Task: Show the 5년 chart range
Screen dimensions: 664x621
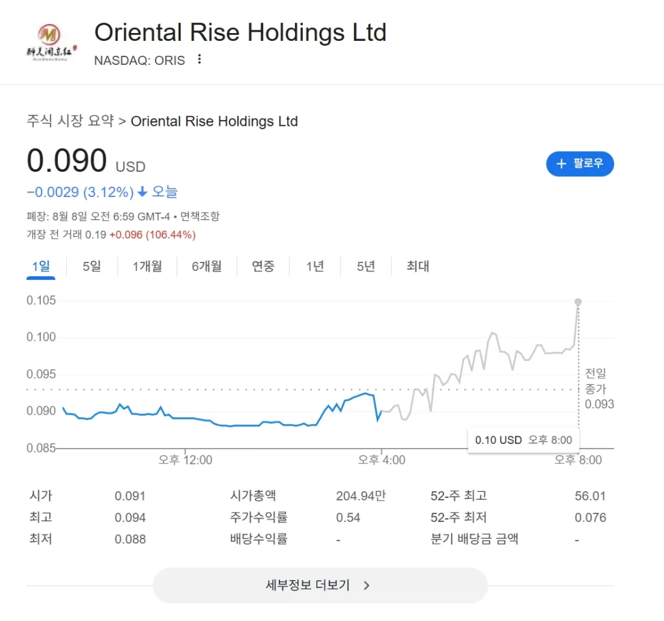Action: point(366,266)
